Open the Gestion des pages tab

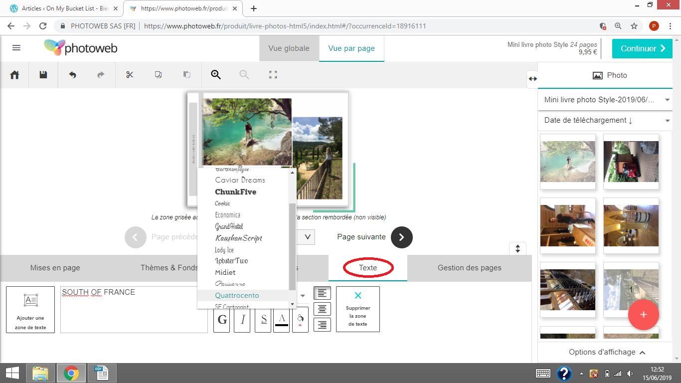(x=469, y=268)
